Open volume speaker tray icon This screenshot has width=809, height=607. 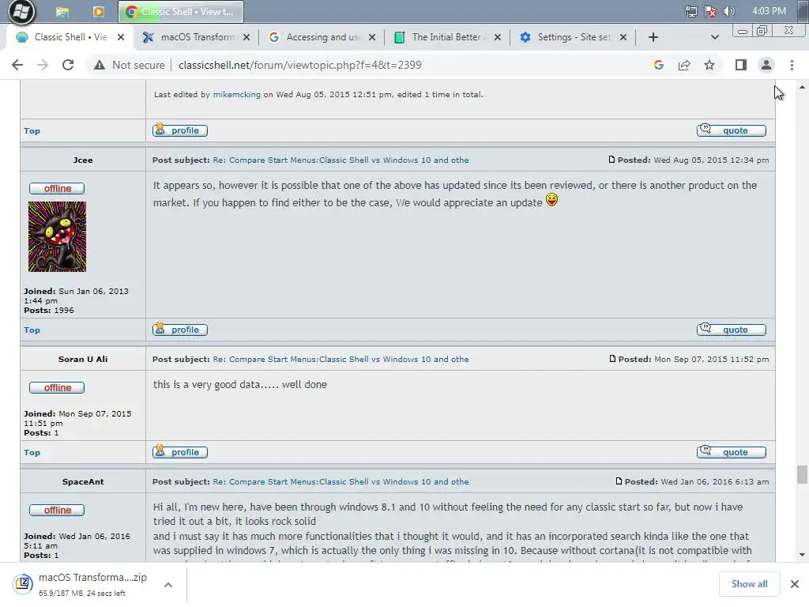(x=728, y=11)
